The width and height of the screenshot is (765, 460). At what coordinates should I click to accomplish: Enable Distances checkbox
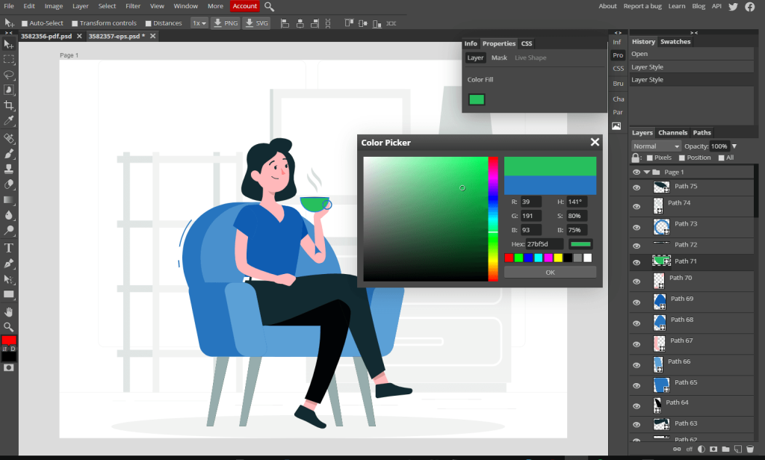pyautogui.click(x=149, y=23)
